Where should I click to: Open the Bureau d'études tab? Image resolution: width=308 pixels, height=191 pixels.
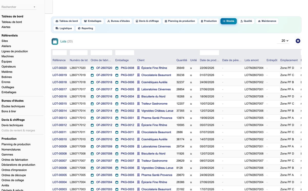click(119, 21)
